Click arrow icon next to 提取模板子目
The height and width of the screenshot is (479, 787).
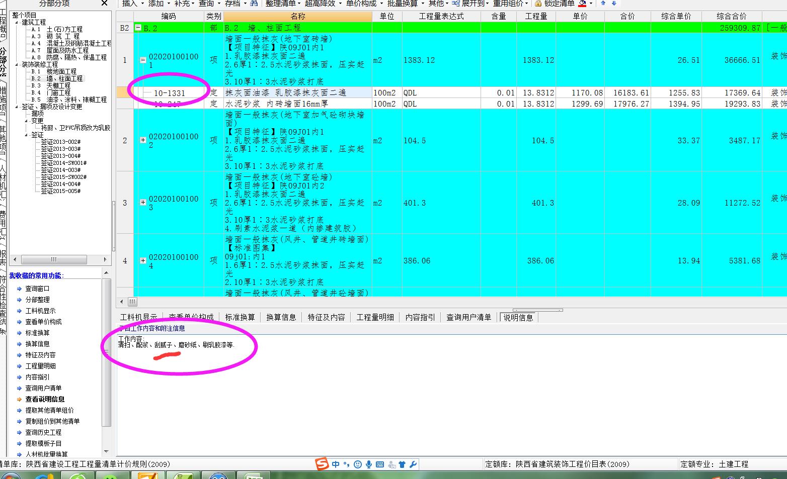[x=20, y=443]
